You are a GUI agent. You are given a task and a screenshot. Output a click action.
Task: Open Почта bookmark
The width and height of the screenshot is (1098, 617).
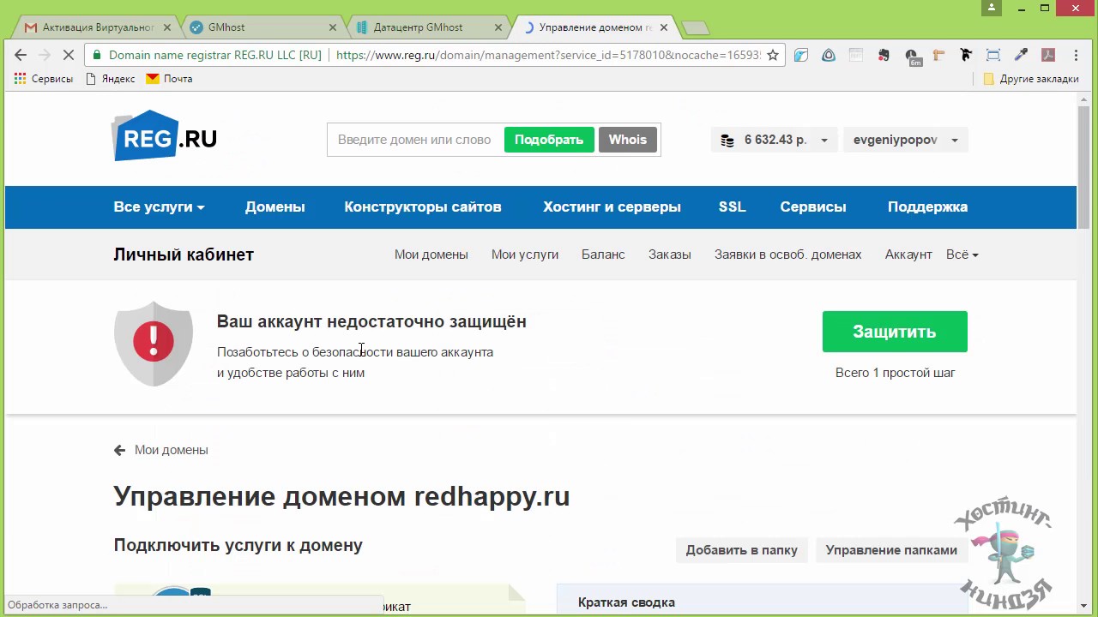169,79
